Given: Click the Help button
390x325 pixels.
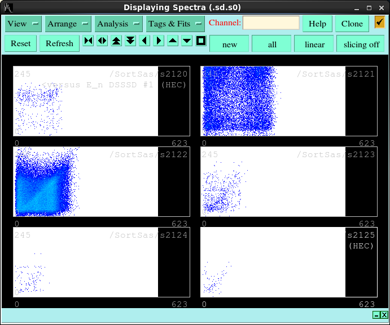Looking at the screenshot, I should click(x=317, y=24).
